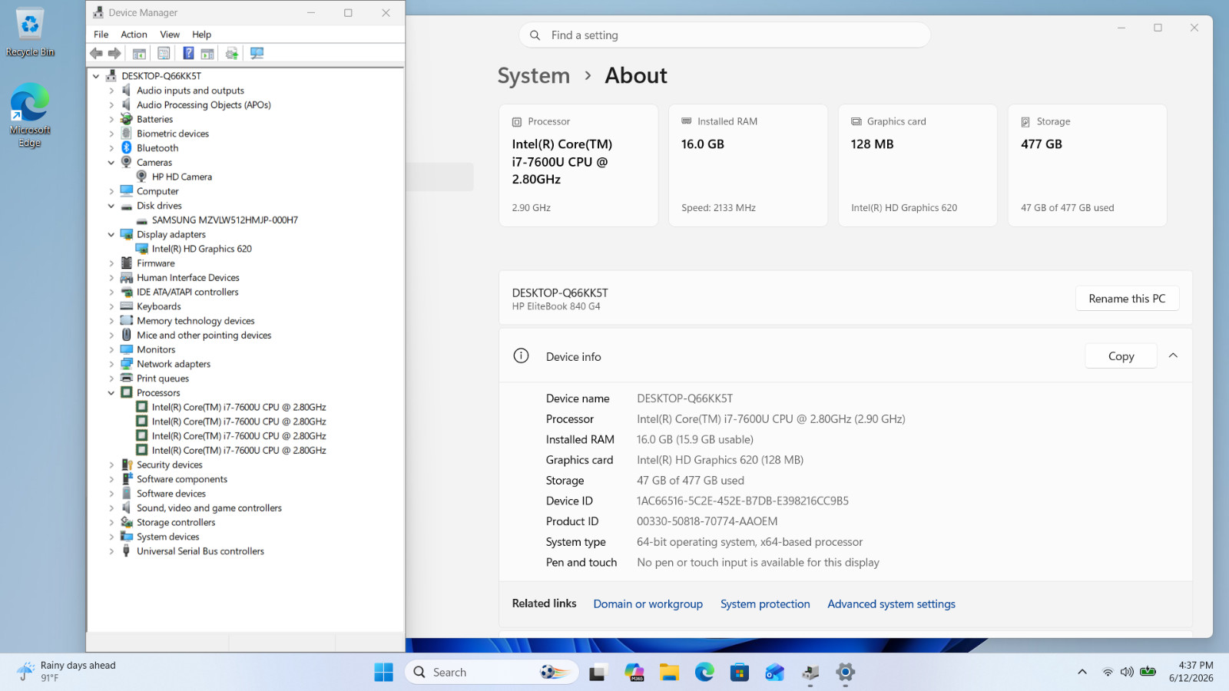Click the taskbar Search box
The height and width of the screenshot is (691, 1229).
492,673
